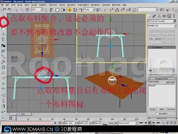Click the Delete button
178x134 pixels.
171,109
